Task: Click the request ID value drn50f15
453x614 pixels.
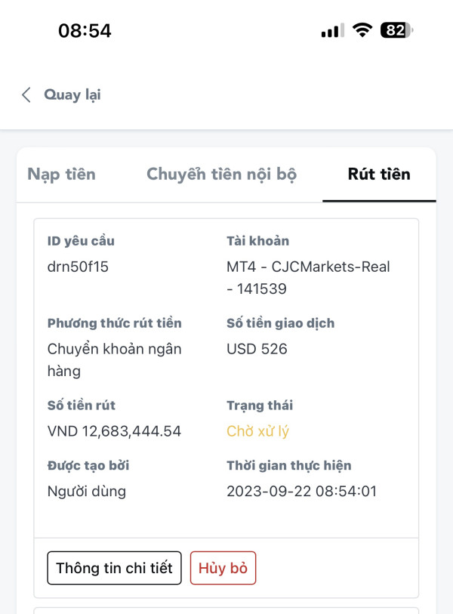Action: pyautogui.click(x=78, y=267)
